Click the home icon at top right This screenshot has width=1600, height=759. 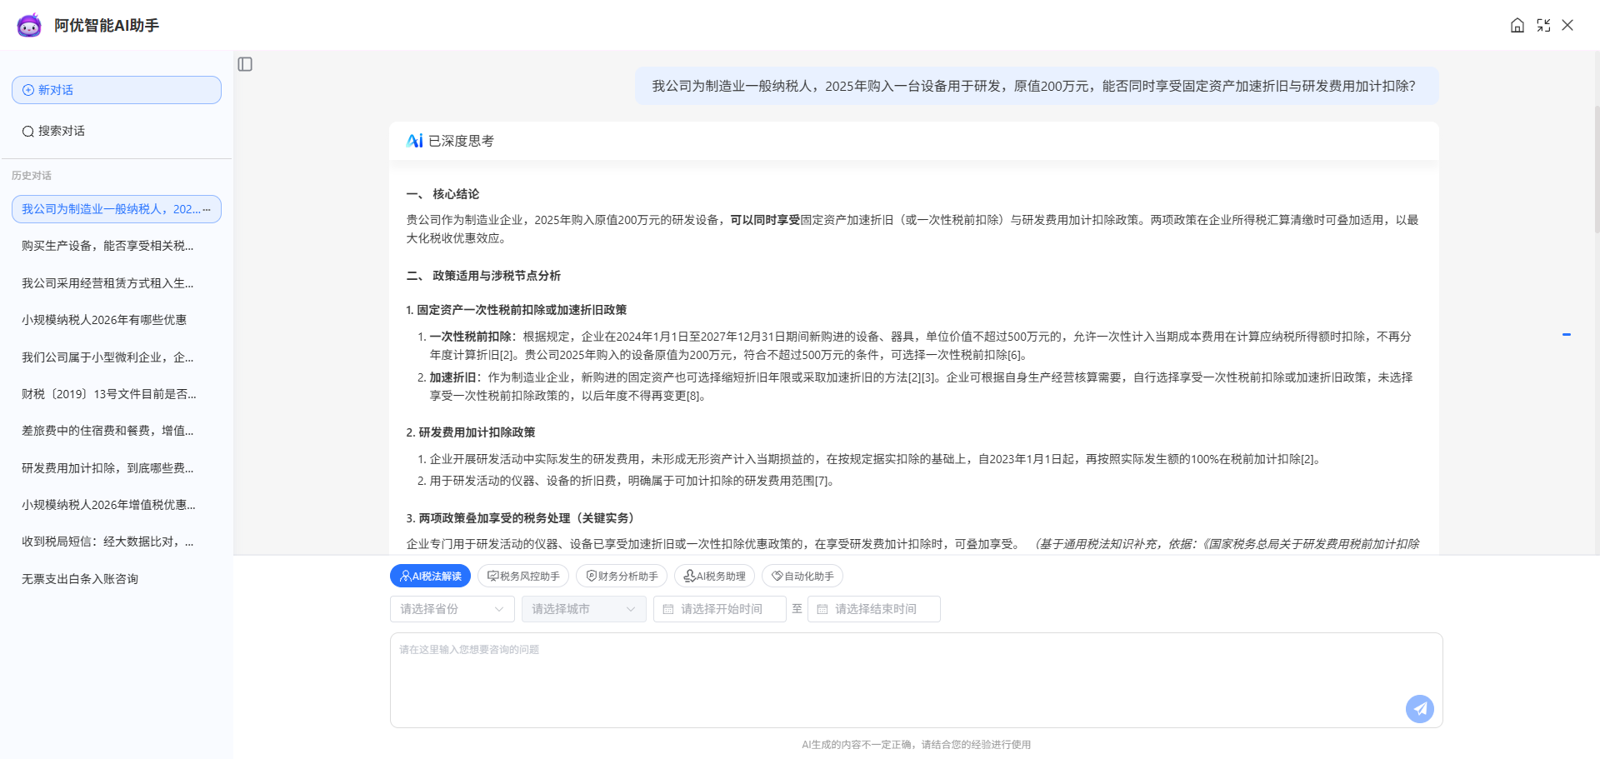pos(1517,25)
